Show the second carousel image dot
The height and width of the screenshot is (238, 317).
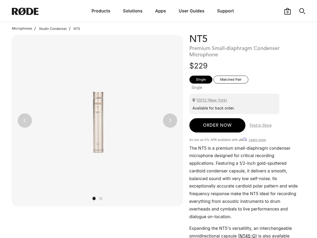[101, 199]
